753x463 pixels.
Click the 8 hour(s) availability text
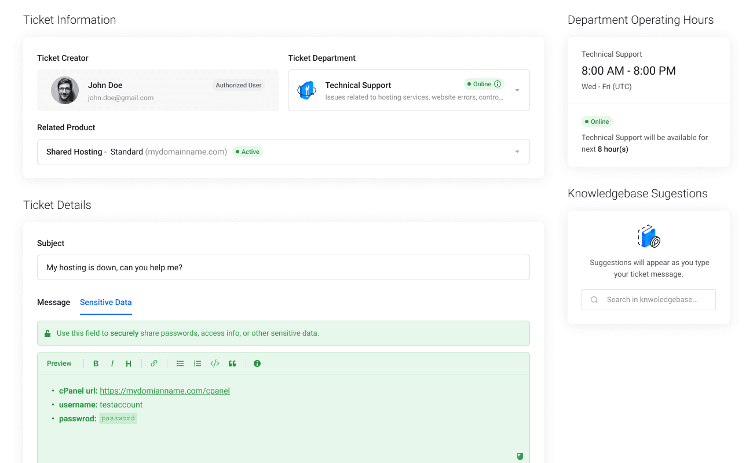613,149
